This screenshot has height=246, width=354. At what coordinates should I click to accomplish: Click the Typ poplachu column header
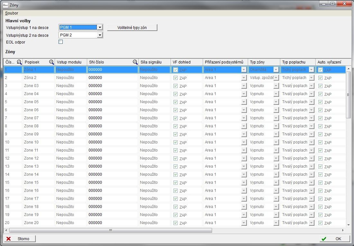(293, 62)
